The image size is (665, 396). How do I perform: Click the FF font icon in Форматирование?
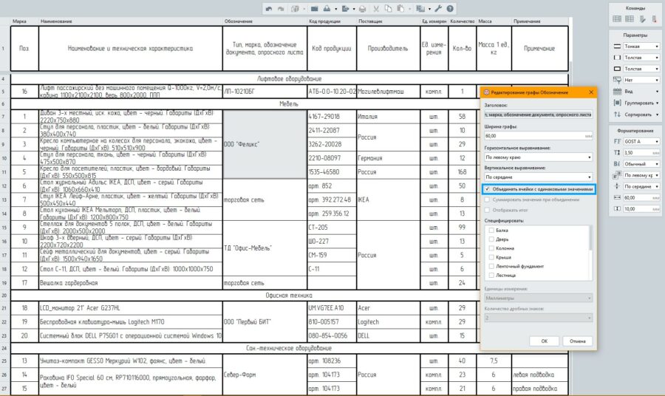617,141
